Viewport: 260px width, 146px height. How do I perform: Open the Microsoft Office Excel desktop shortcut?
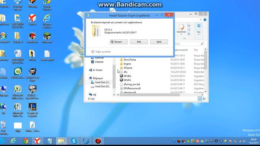18,92
